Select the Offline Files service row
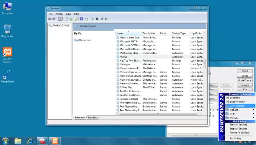The width and height of the screenshot is (256, 145). tap(159, 87)
